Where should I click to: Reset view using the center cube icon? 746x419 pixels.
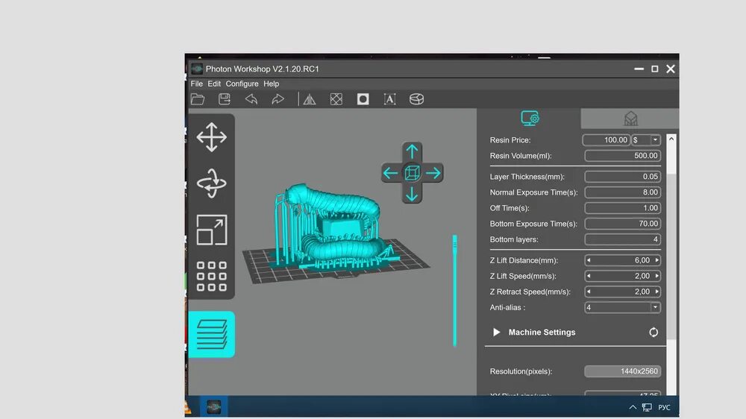(412, 173)
